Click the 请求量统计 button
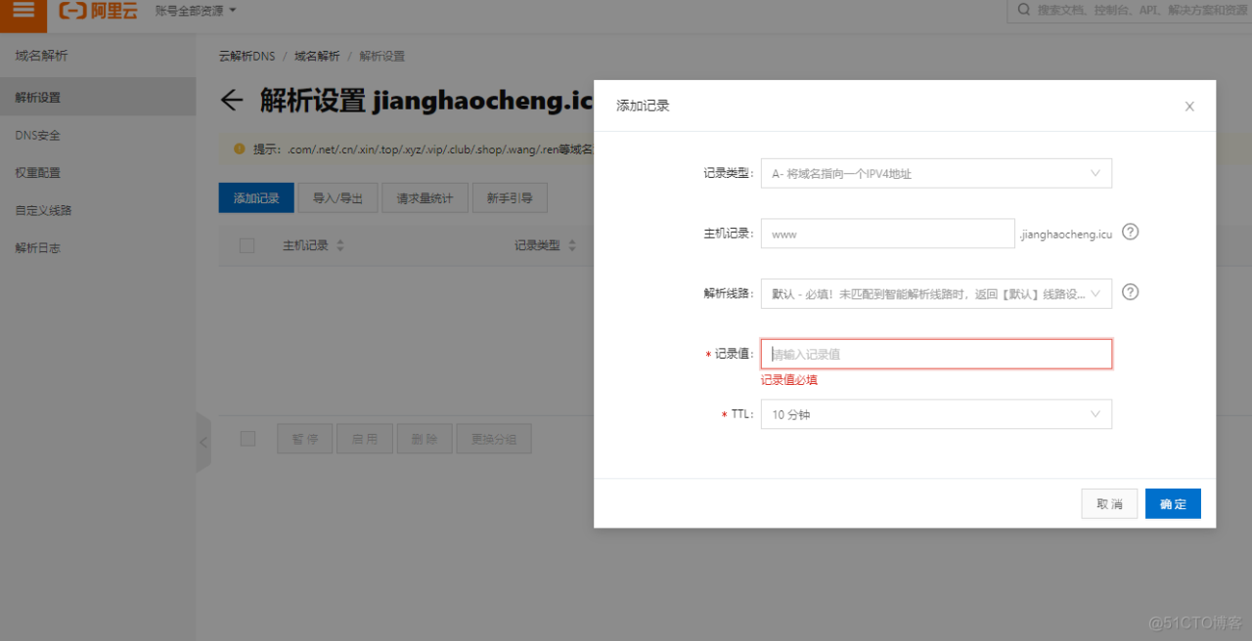 [425, 197]
